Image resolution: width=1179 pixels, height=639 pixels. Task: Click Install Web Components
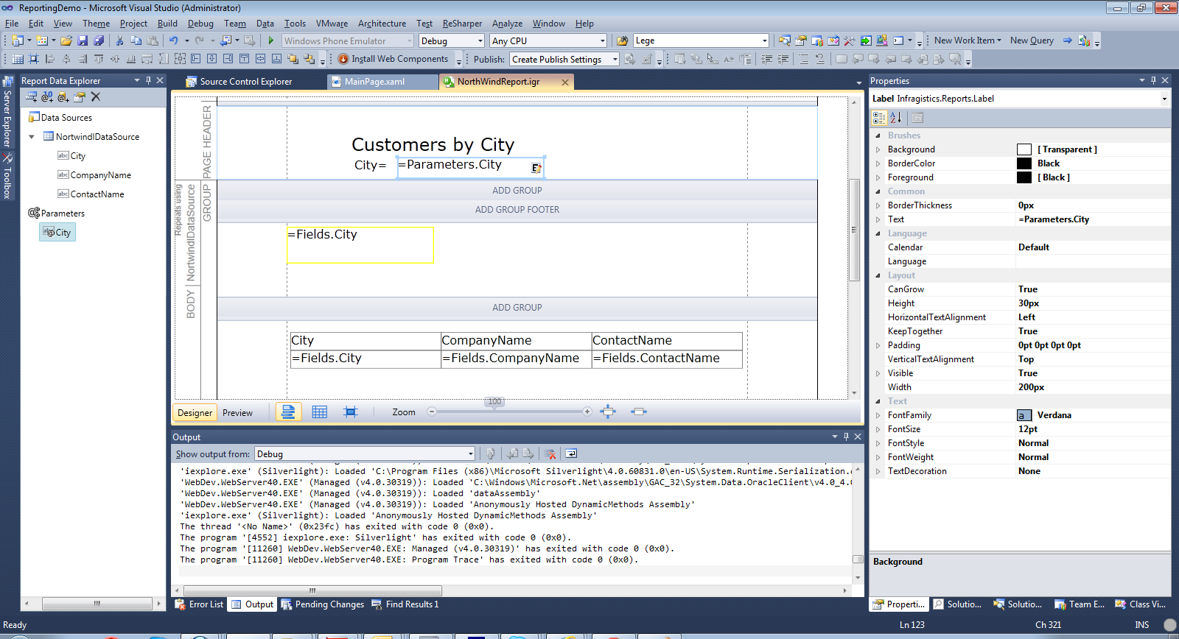[x=393, y=59]
